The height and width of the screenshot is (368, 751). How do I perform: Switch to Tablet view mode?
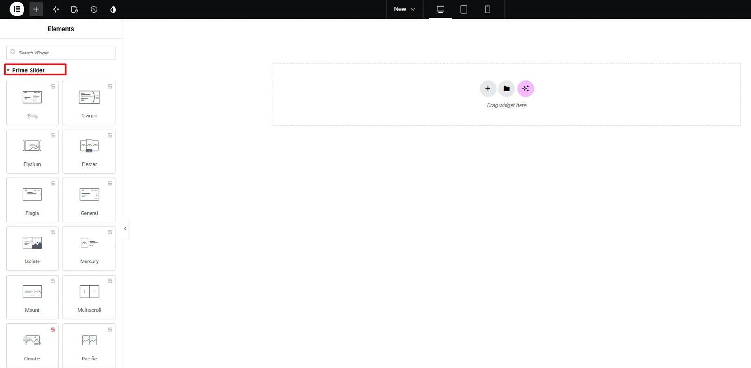tap(464, 9)
